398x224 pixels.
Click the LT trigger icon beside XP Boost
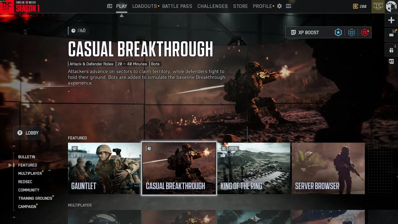click(x=293, y=32)
